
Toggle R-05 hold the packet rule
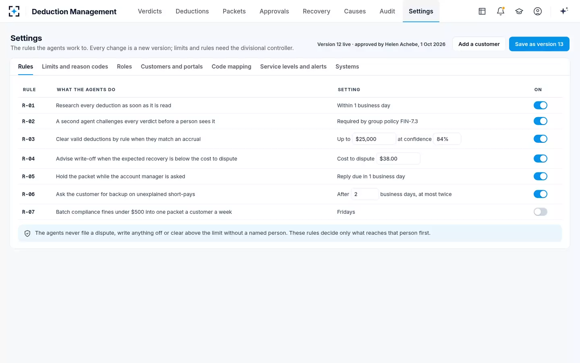click(x=541, y=176)
